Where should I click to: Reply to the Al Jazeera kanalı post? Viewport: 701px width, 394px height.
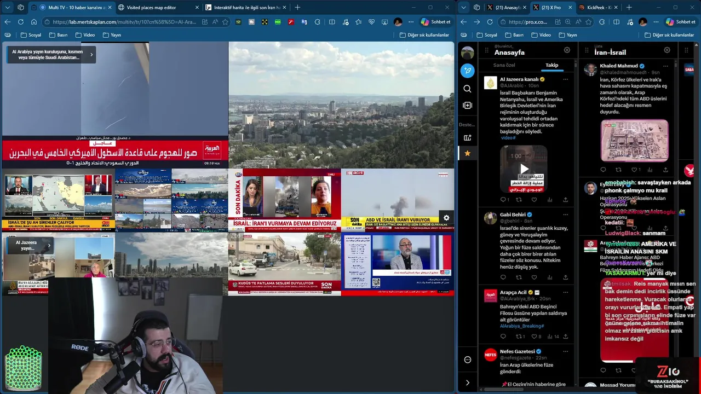(x=503, y=199)
